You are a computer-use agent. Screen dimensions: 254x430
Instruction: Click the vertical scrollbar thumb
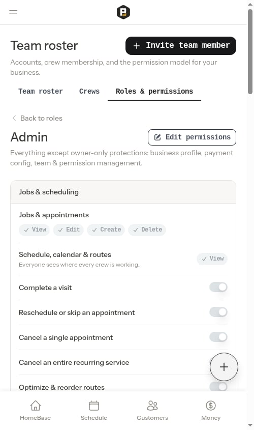tap(250, 51)
